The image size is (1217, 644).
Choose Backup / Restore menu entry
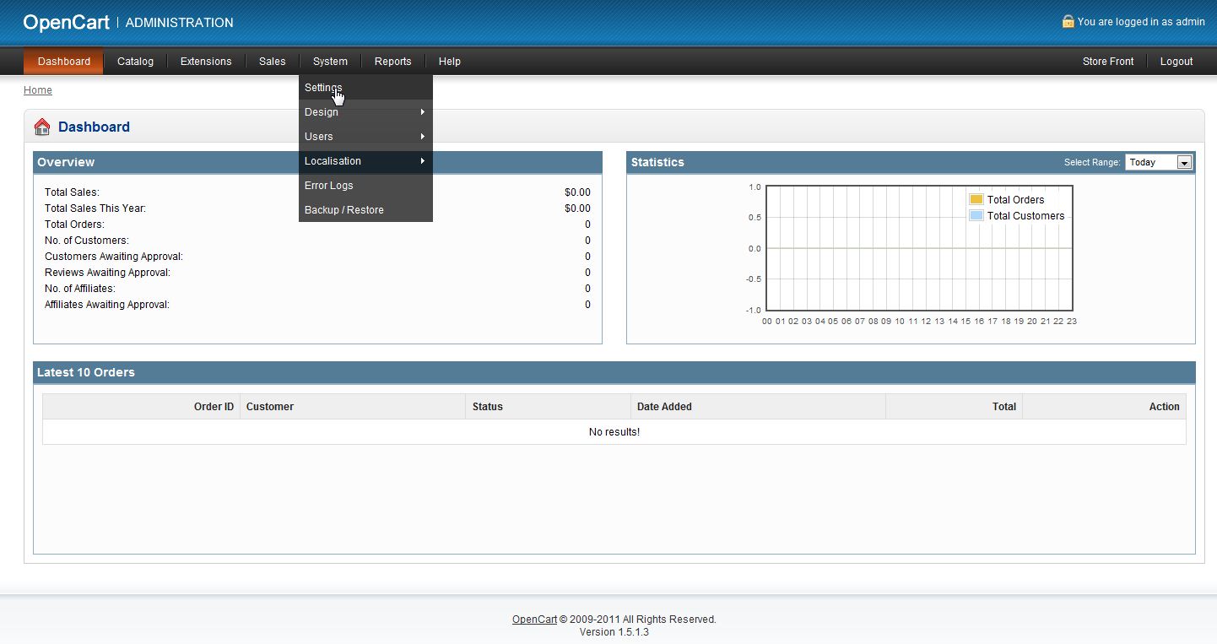click(344, 210)
